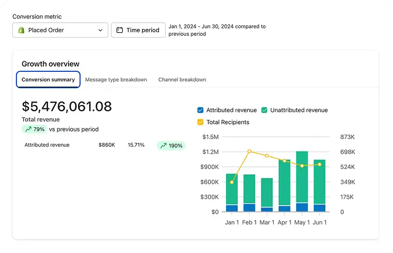Select the Conversion summary tab
Viewport: 393px width, 253px height.
tap(48, 80)
